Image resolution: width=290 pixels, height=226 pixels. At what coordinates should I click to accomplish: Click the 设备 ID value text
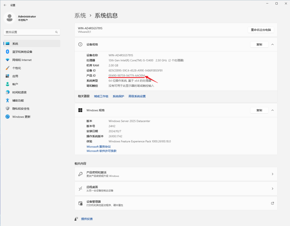(136, 71)
